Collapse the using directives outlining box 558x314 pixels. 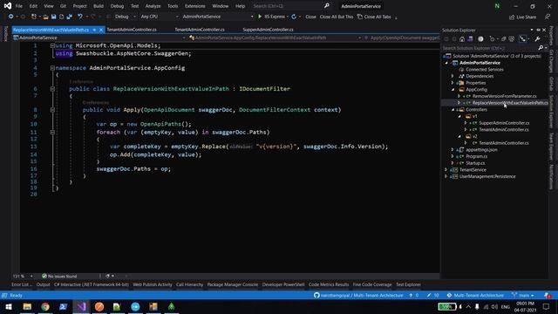(x=52, y=45)
